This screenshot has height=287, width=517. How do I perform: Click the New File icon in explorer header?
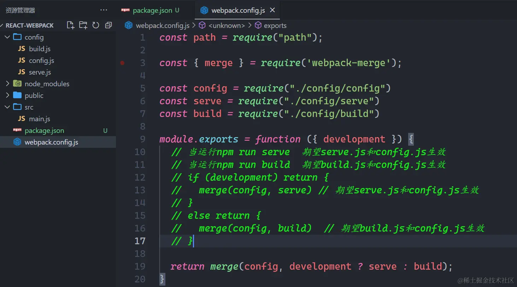(x=71, y=25)
